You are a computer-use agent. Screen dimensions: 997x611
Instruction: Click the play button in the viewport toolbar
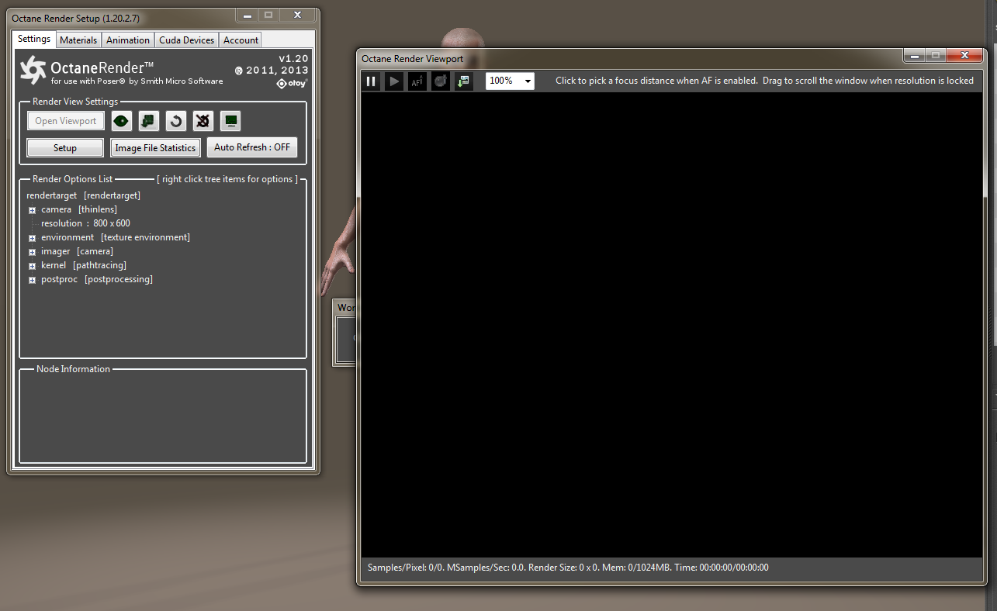pos(394,81)
